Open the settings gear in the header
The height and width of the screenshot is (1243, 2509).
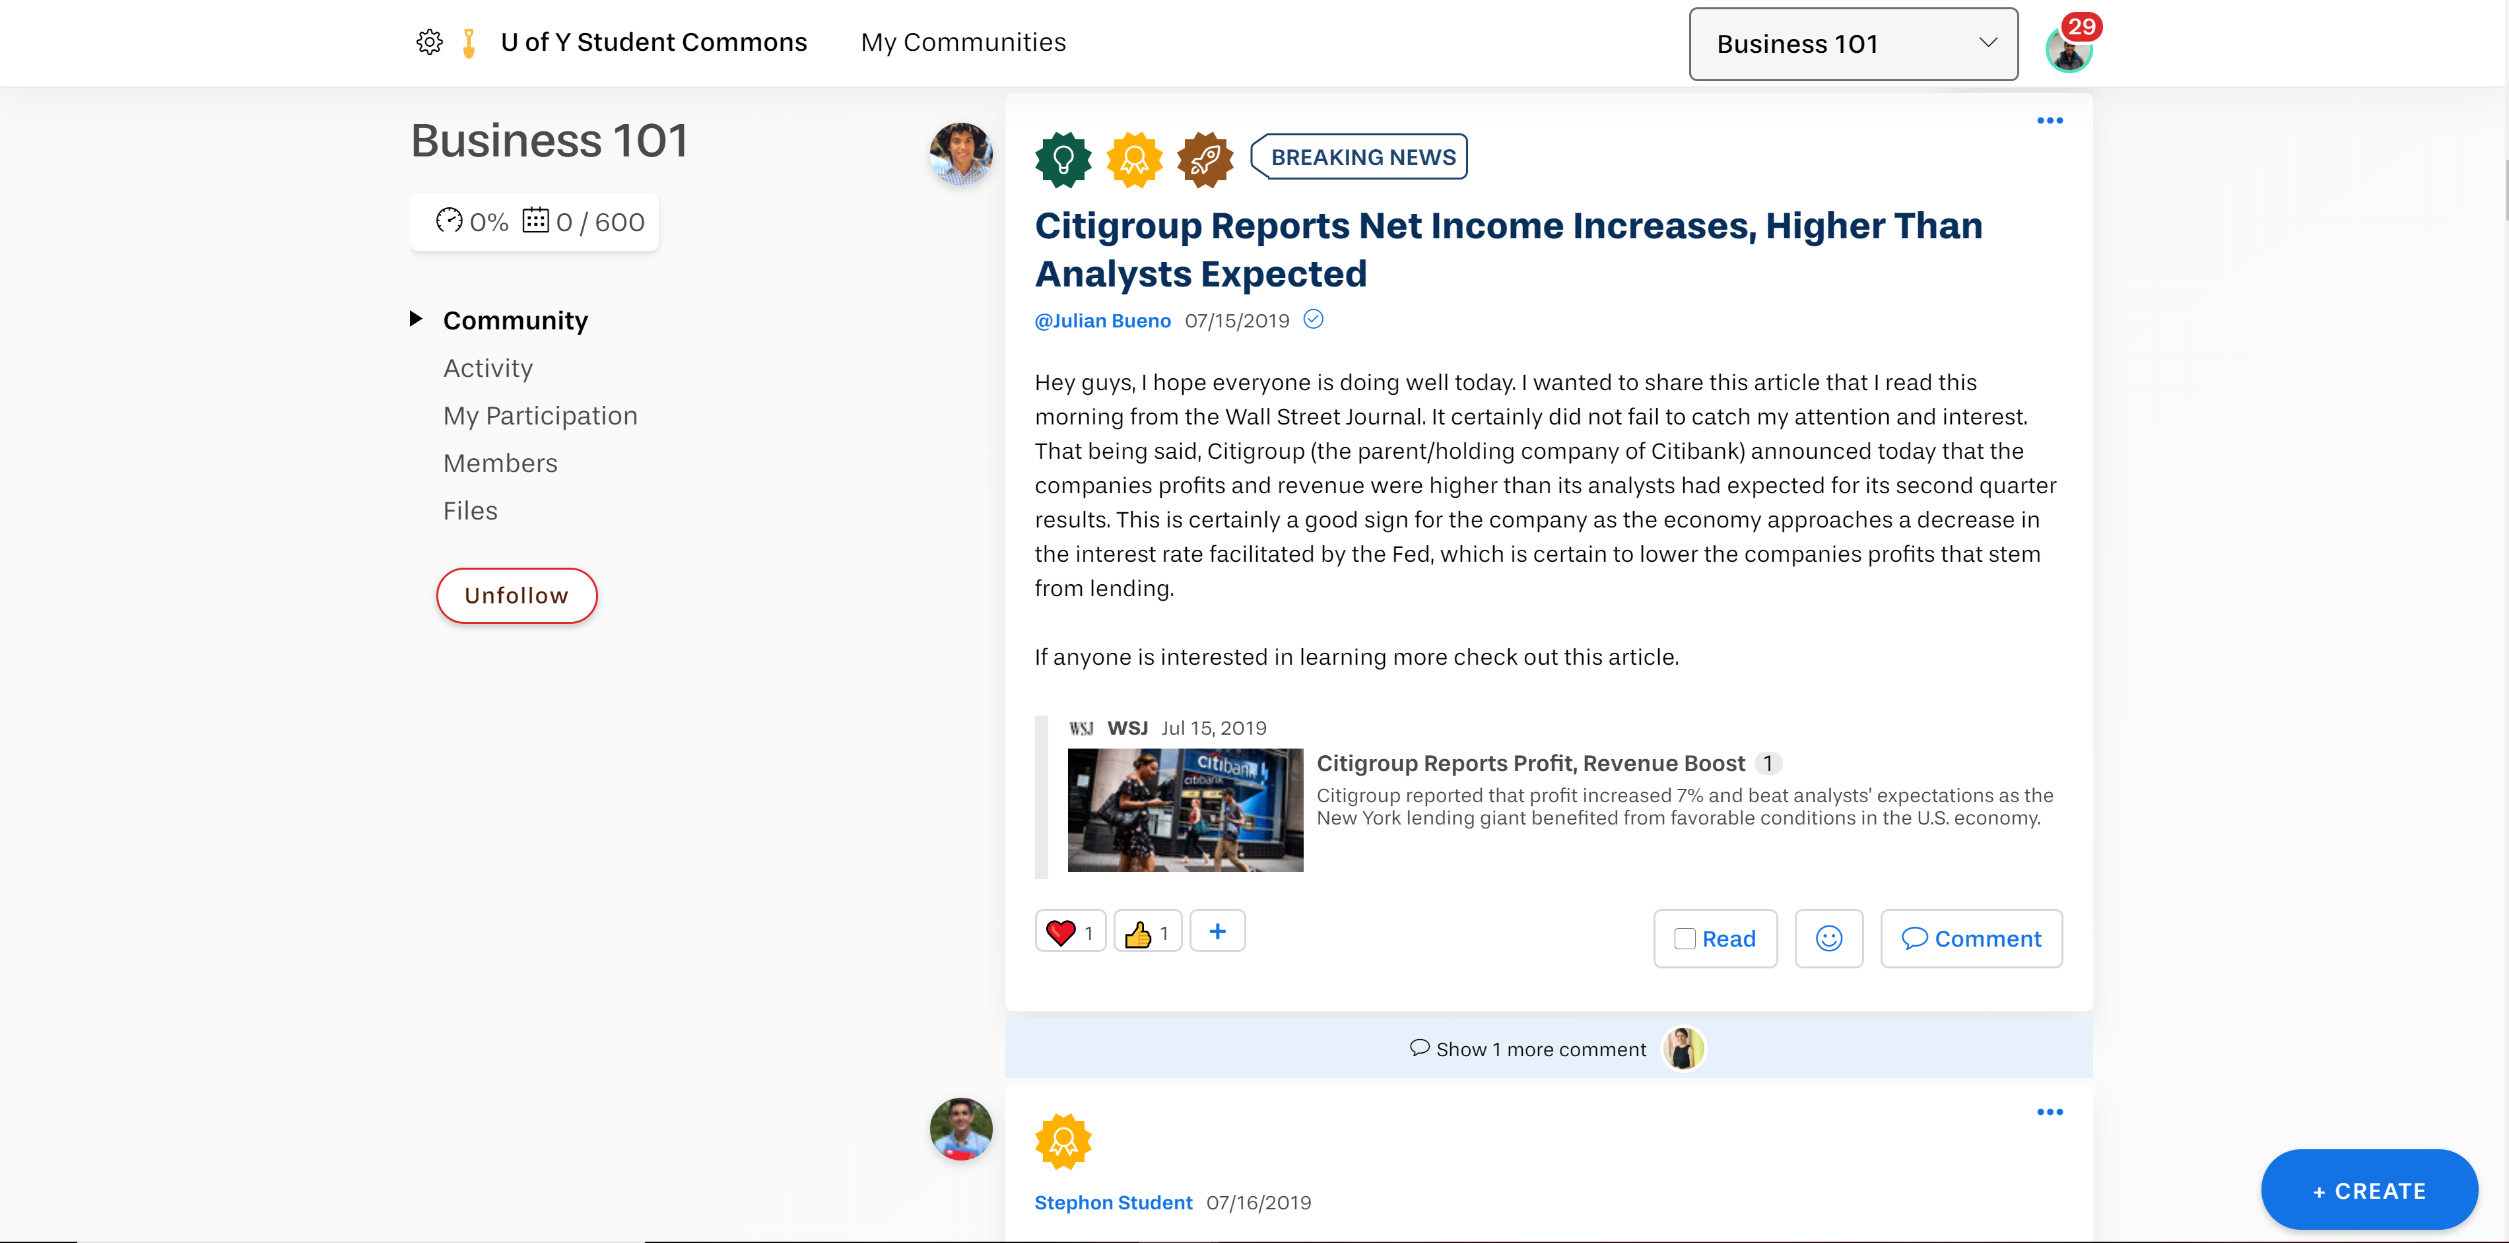430,42
